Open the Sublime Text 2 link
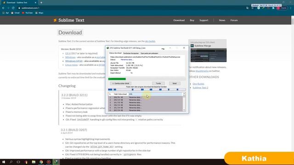The image size is (294, 165). (x=200, y=88)
